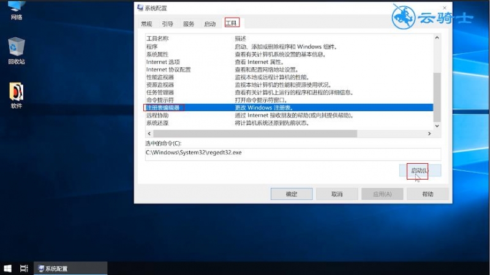Screen dimensions: 490x275
Task: Select the Internet 选项 row
Action: pyautogui.click(x=289, y=62)
